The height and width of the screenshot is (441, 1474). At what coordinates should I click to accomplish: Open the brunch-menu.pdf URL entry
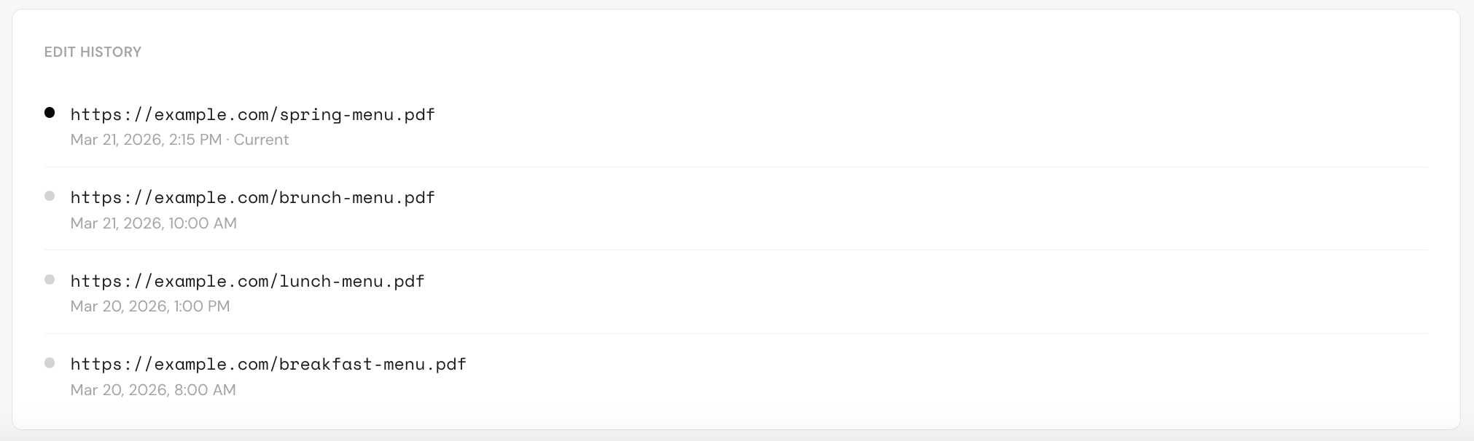tap(253, 198)
